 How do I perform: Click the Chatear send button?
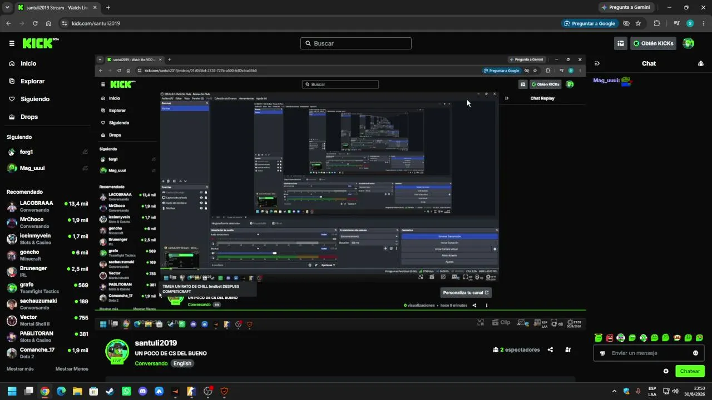[690, 371]
